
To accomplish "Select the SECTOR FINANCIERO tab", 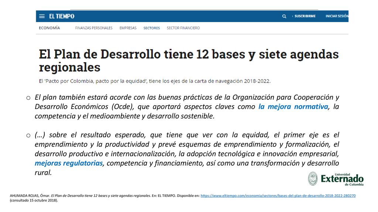I will pos(183,28).
